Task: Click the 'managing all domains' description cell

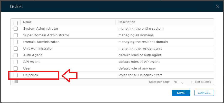Action: point(136,35)
